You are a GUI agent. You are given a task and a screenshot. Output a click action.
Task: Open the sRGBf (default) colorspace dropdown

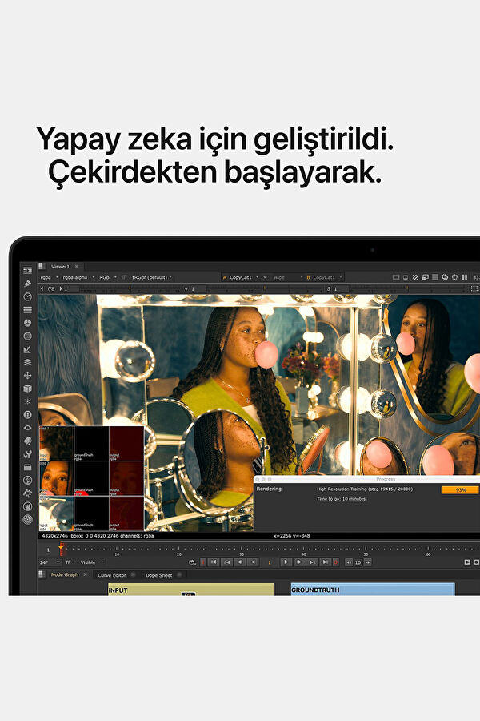[151, 277]
